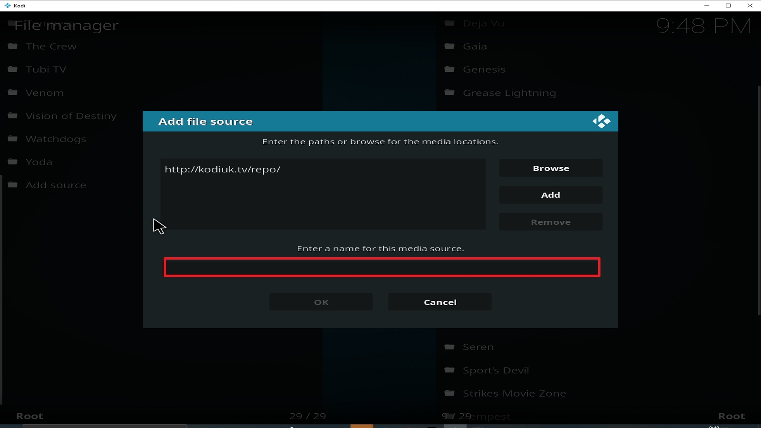Click the Add source folder icon
Viewport: 761px width, 428px height.
[13, 185]
